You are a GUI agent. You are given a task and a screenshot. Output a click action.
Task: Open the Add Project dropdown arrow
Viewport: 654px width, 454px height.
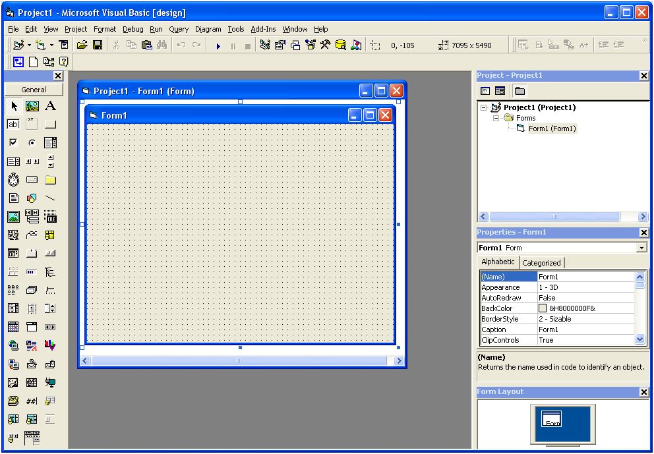(x=29, y=45)
